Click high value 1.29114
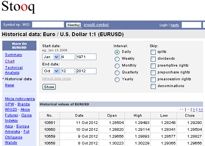Image resolution: width=205 pixels, height=146 pixels. coord(138,129)
